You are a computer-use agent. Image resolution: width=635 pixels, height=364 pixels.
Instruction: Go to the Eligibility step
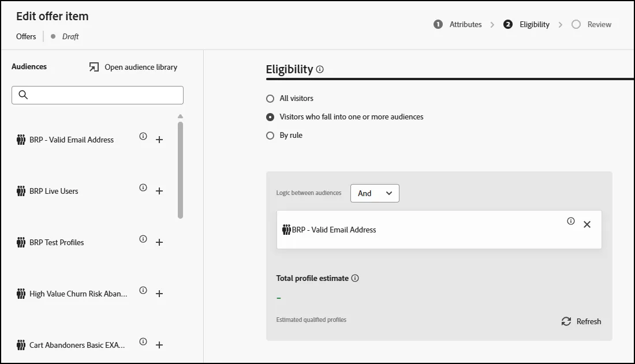click(526, 25)
